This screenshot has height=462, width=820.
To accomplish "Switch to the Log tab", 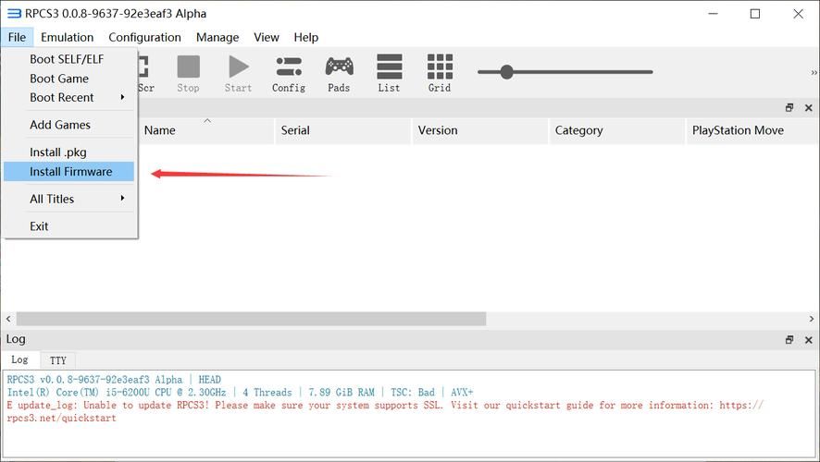I will point(19,359).
